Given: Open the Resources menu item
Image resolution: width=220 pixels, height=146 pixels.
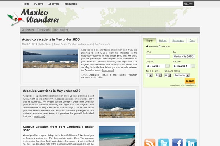Looking at the screenshot, I should (x=70, y=4).
